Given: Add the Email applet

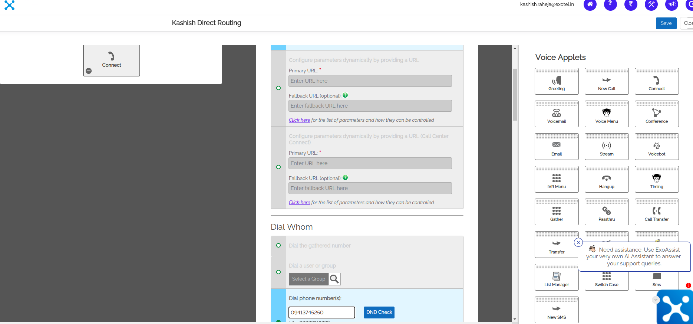Looking at the screenshot, I should (x=557, y=147).
